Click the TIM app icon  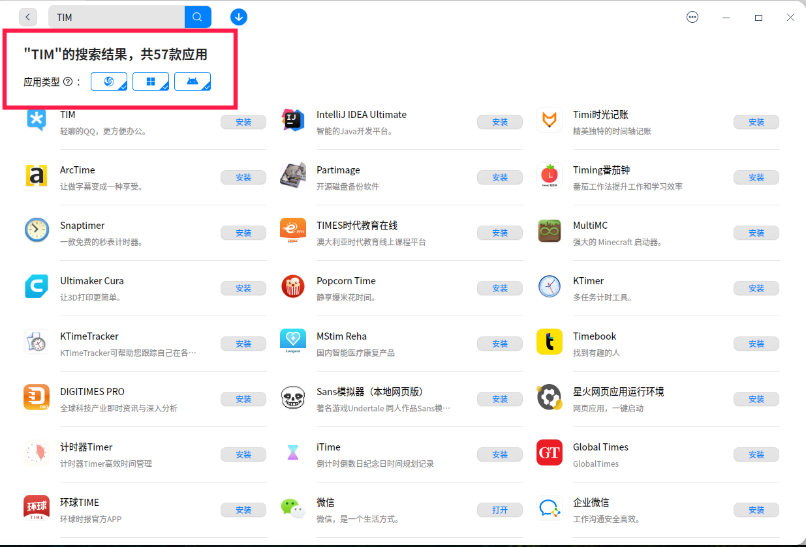pos(37,120)
